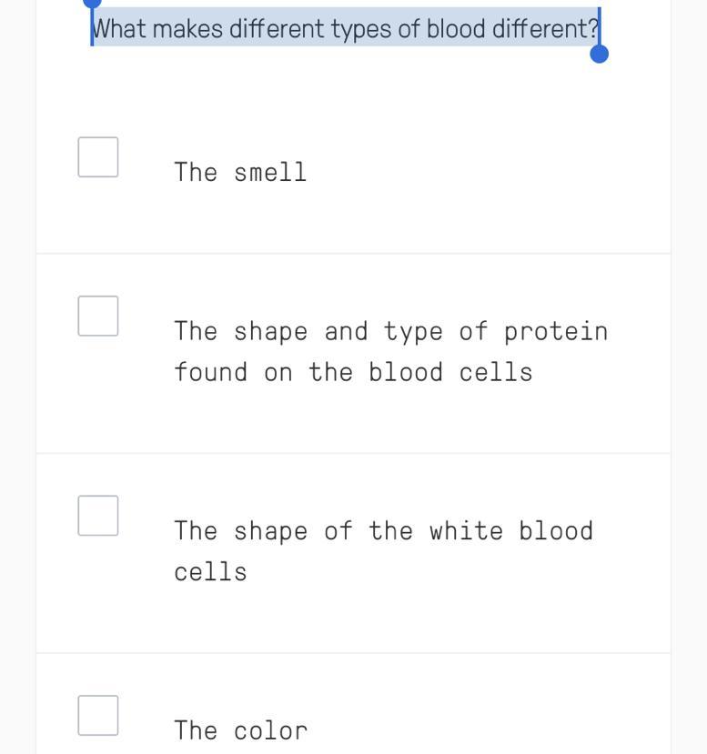Click the "The shape of the white blood" line
Screen dimensions: 707x754
[383, 531]
